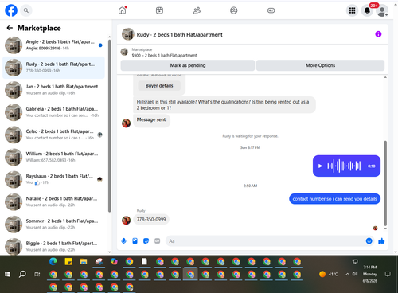Image resolution: width=398 pixels, height=293 pixels.
Task: Open Buyer details
Action: (x=159, y=86)
